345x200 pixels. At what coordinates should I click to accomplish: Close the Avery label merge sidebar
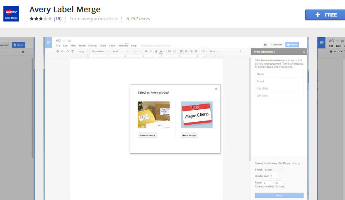point(304,52)
